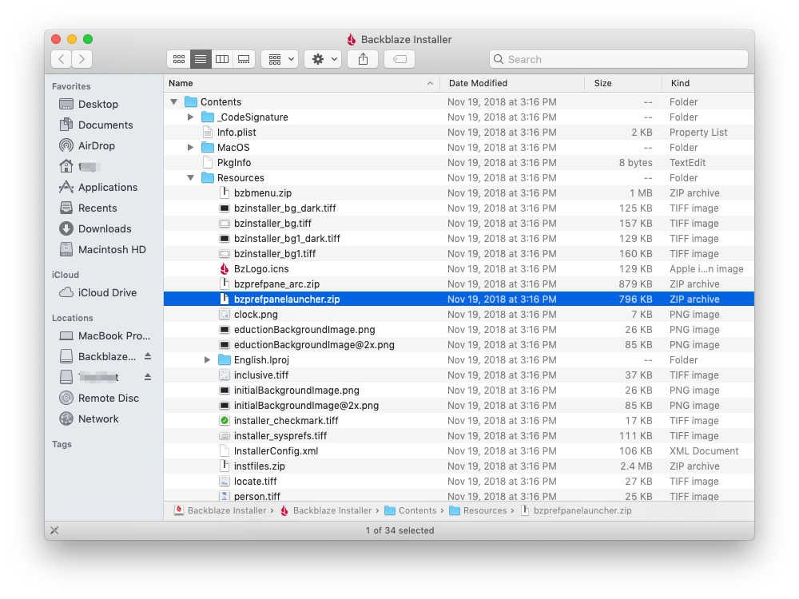Collapse the Contents folder
This screenshot has width=799, height=599.
coord(173,102)
